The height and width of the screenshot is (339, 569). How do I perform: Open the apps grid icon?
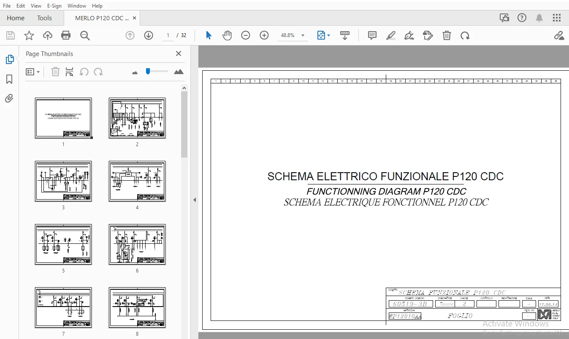557,18
